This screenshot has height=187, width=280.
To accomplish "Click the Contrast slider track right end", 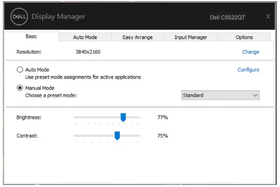I will tap(138, 135).
